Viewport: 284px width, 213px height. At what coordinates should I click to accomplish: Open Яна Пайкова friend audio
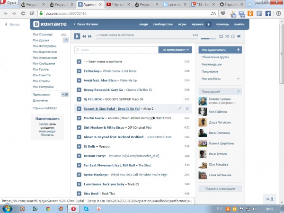[218, 112]
